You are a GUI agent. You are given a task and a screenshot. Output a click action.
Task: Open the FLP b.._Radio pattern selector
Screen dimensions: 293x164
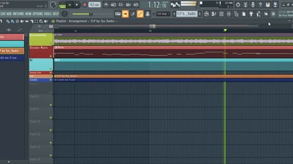click(187, 14)
